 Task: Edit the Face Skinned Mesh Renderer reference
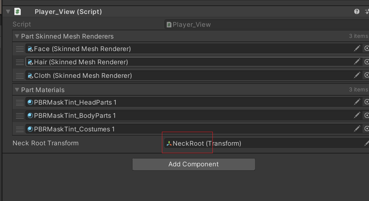(x=357, y=49)
